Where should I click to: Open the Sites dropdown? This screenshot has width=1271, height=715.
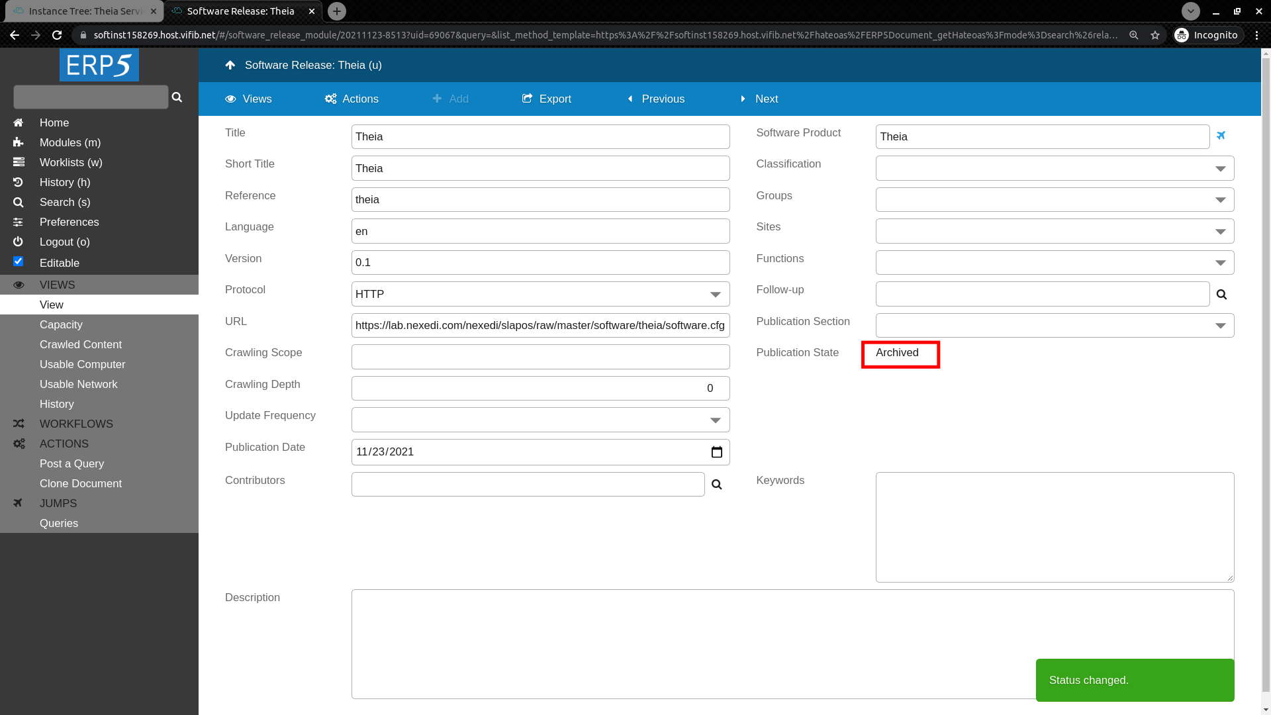click(x=1055, y=231)
